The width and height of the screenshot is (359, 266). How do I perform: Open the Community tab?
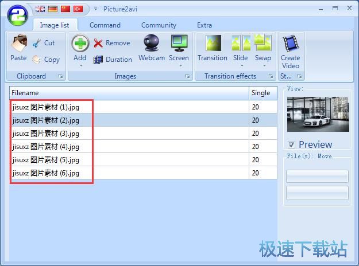point(159,25)
